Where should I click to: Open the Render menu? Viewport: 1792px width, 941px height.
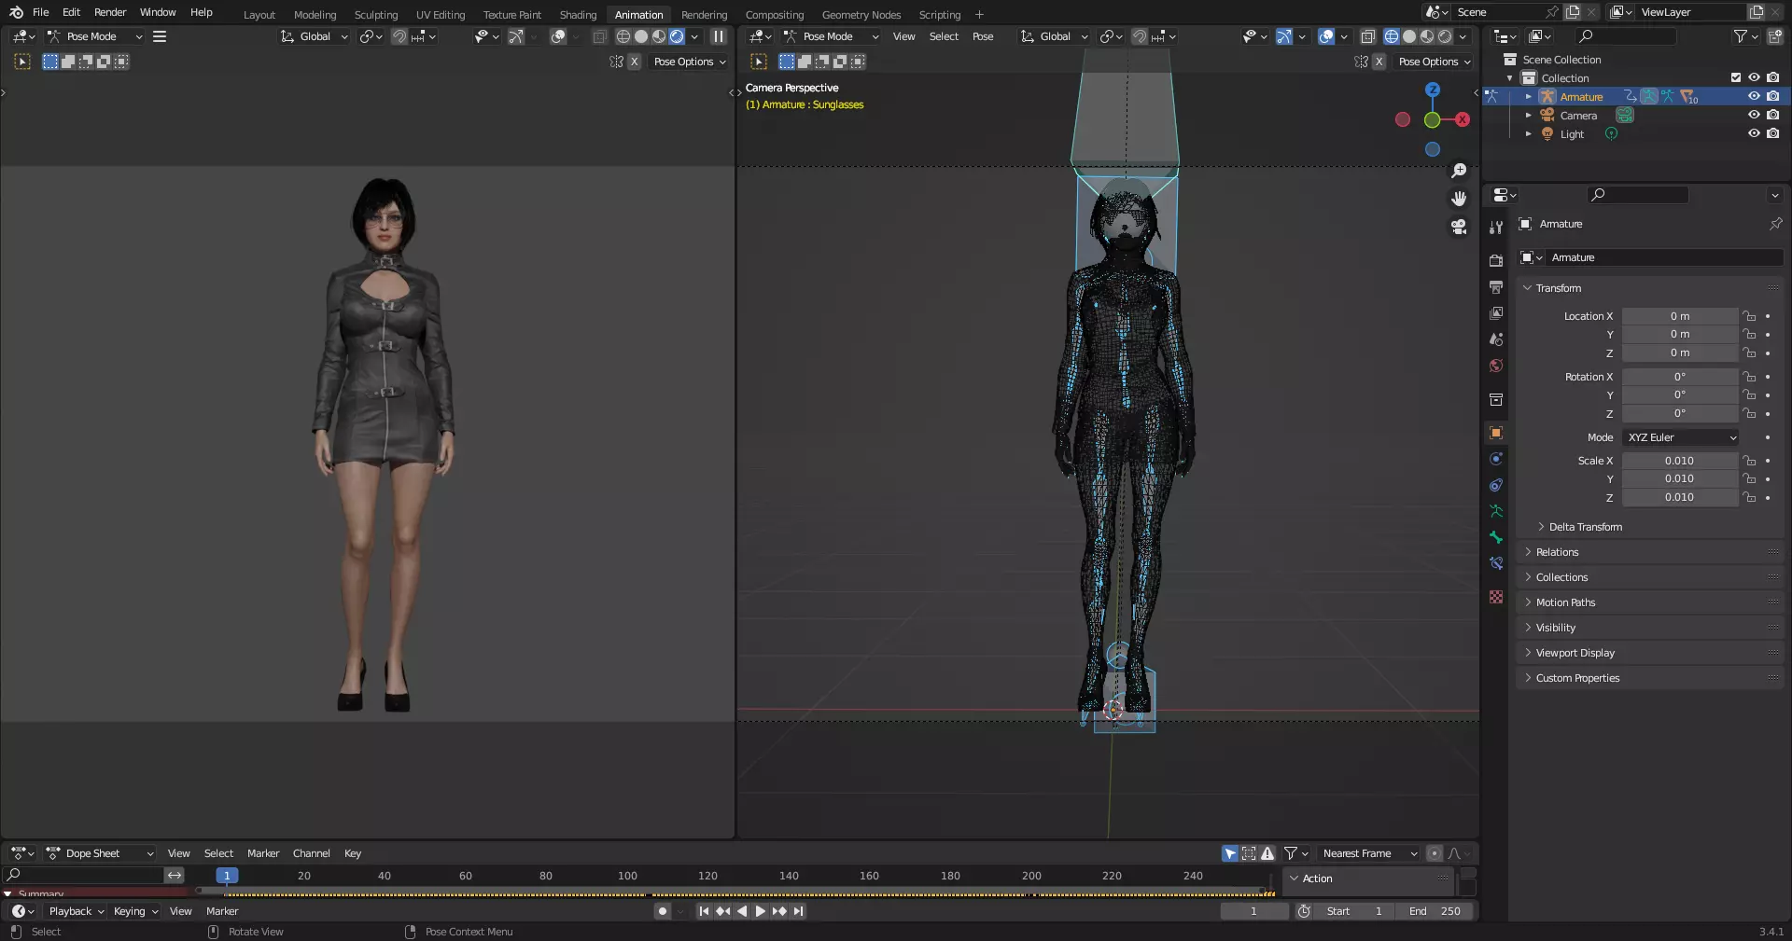click(x=110, y=12)
